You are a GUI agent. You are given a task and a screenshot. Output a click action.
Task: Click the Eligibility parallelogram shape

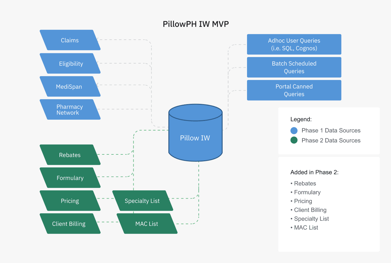[70, 63]
